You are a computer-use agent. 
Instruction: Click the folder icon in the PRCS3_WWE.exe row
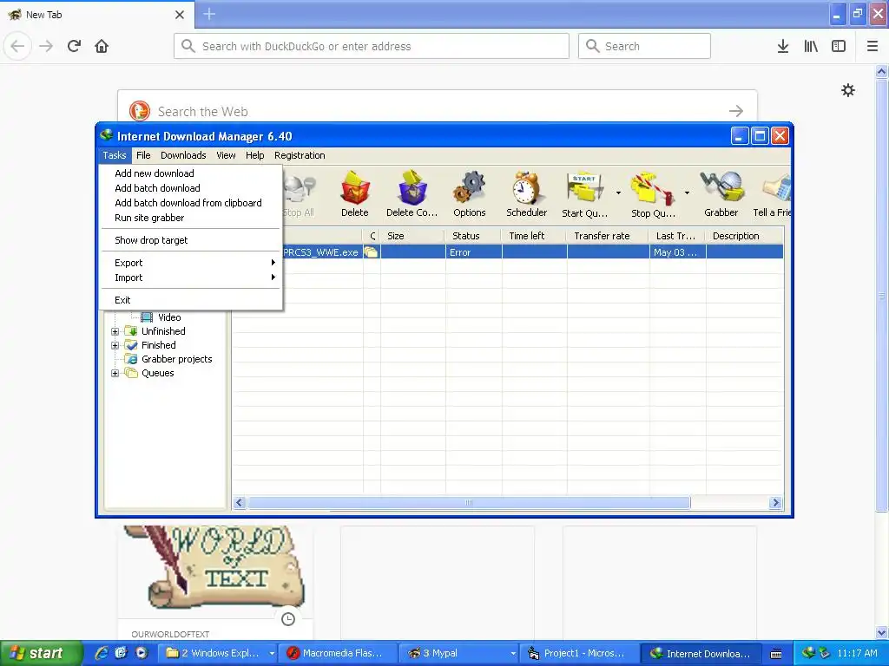point(371,252)
